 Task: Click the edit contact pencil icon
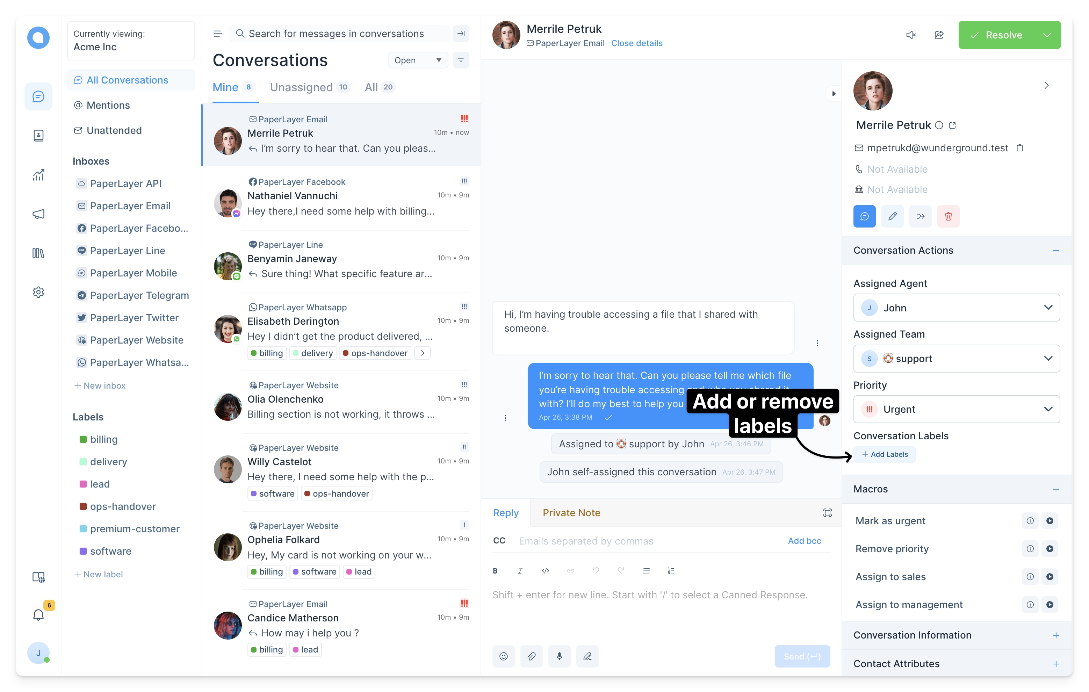pyautogui.click(x=892, y=216)
